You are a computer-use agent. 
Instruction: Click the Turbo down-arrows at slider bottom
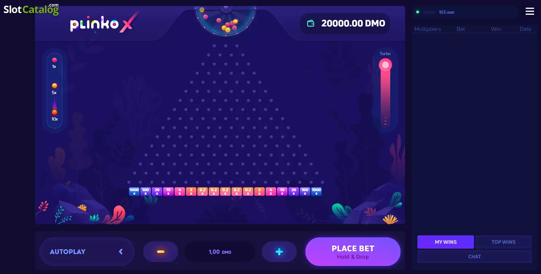tap(385, 121)
